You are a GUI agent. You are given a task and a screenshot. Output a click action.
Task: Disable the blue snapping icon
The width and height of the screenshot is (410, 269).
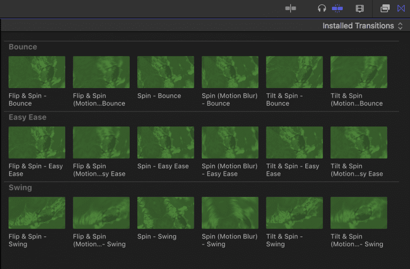click(337, 9)
